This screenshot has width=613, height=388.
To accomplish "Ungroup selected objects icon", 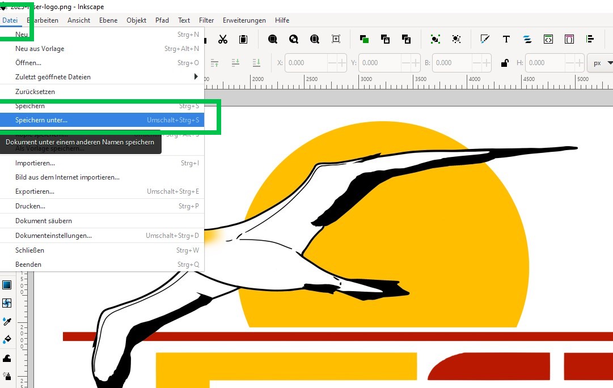I will (456, 39).
